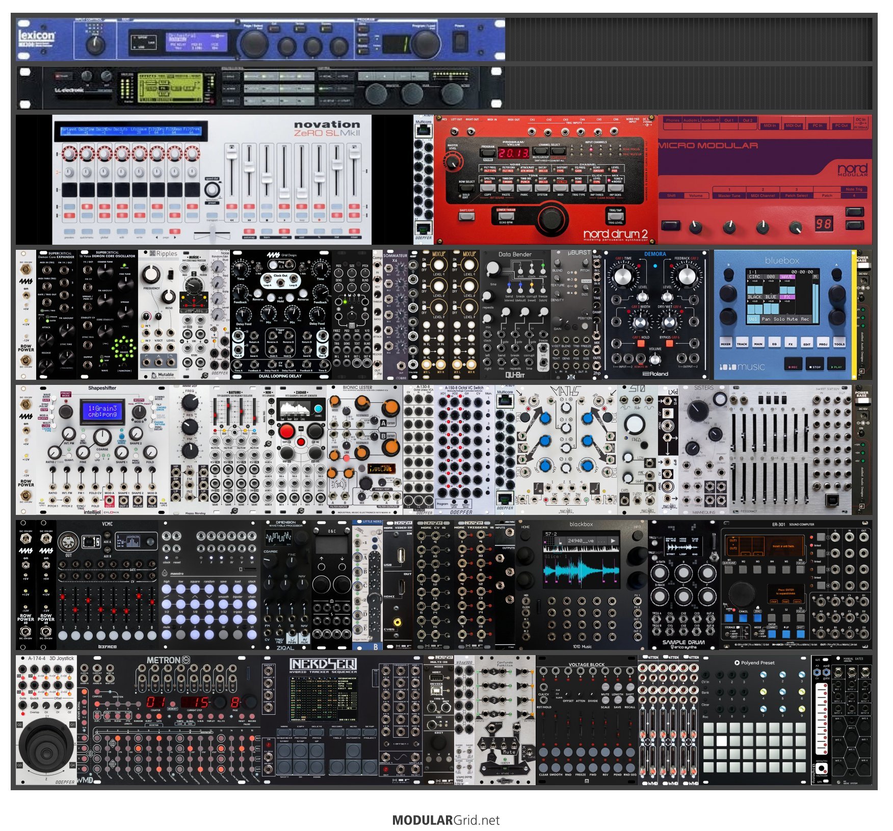
Task: Click the Nord Drum 2 TRIG/TAP button
Action: [615, 216]
